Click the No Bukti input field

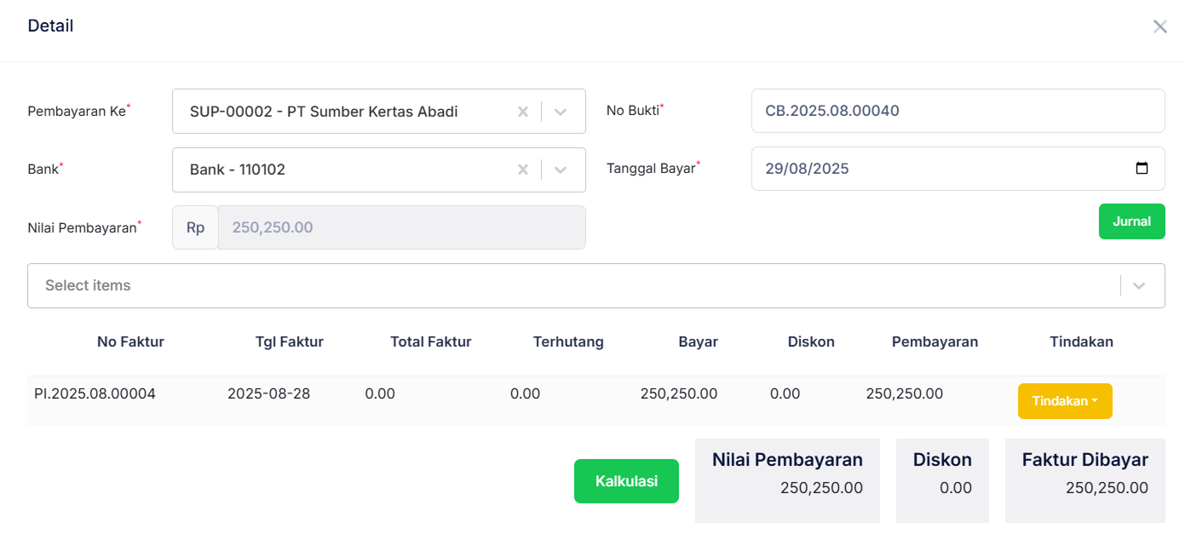958,111
